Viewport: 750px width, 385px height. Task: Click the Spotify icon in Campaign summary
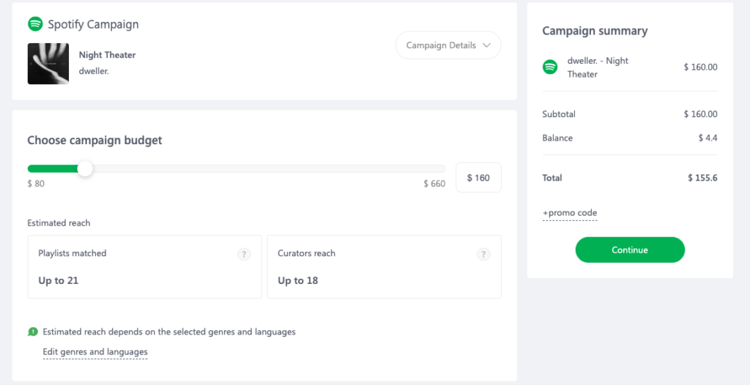click(550, 67)
